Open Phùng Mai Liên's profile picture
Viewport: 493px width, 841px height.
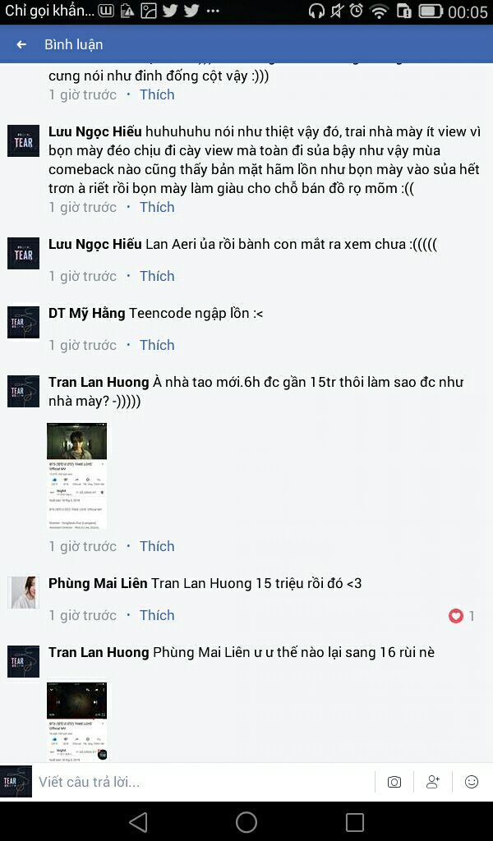pyautogui.click(x=23, y=592)
